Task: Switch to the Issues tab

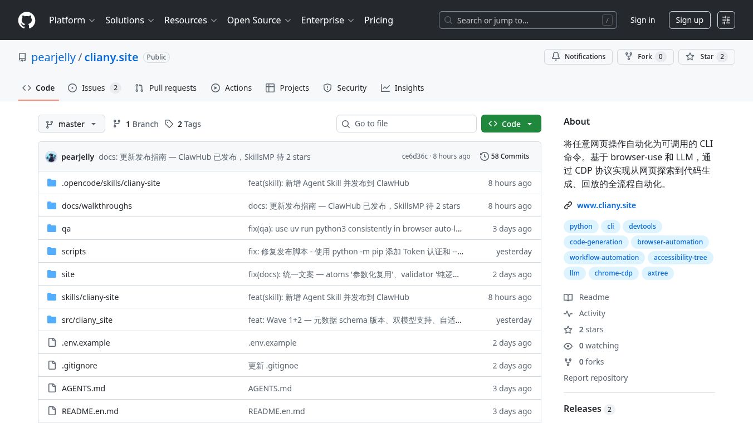Action: pos(94,87)
